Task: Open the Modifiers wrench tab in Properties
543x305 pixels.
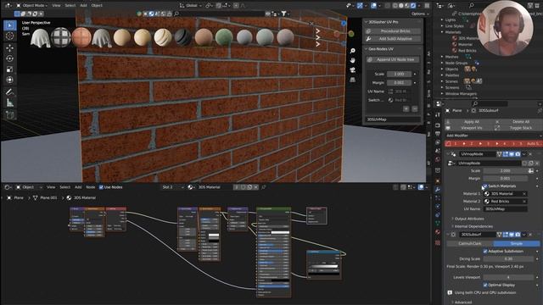Action: tap(438, 190)
